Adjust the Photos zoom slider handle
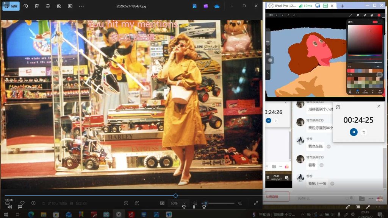388x218 pixels. coord(205,203)
